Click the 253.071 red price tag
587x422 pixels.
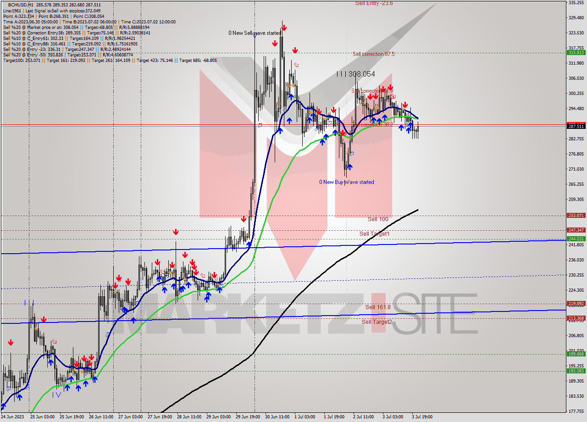pos(576,215)
